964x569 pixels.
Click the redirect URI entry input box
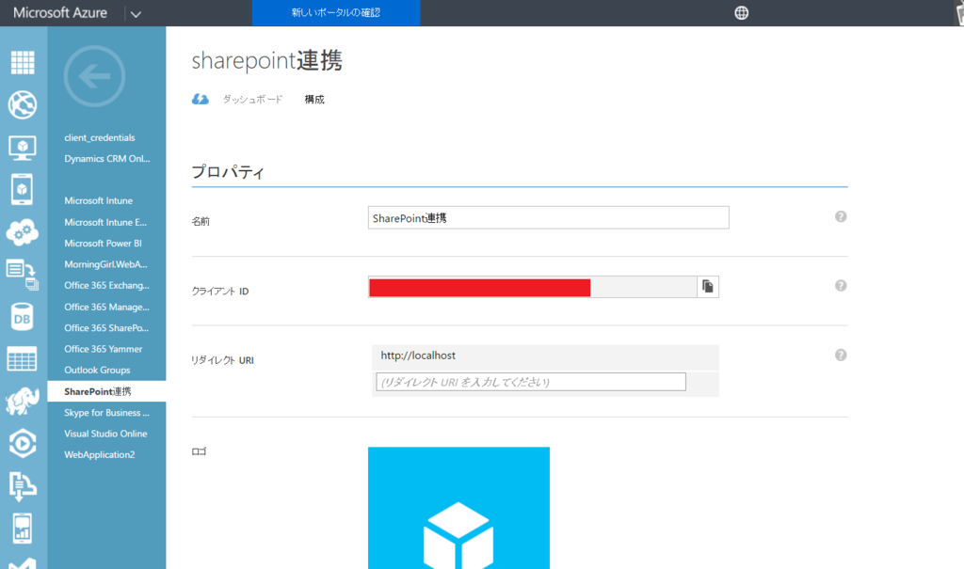point(531,382)
